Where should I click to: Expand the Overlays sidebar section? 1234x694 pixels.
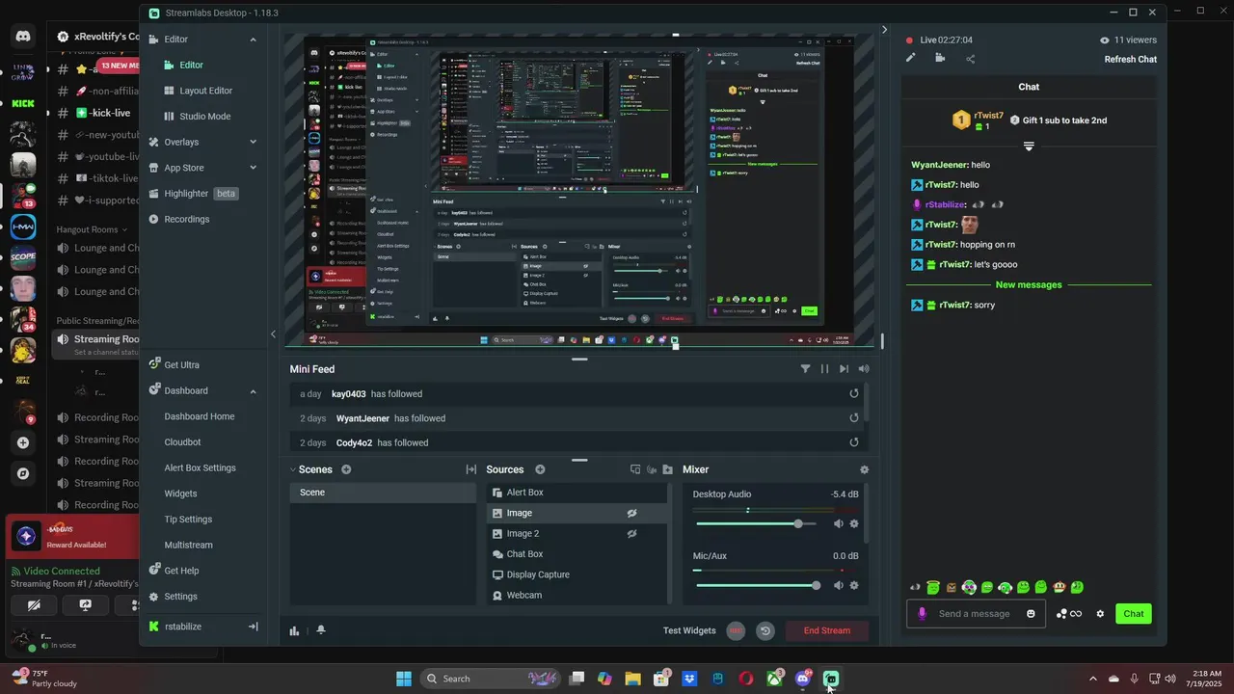253,142
